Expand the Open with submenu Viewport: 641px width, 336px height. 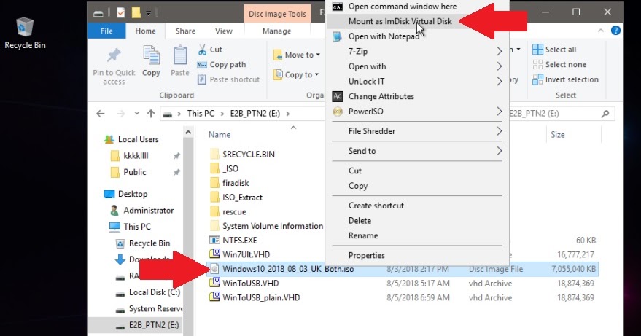[417, 66]
